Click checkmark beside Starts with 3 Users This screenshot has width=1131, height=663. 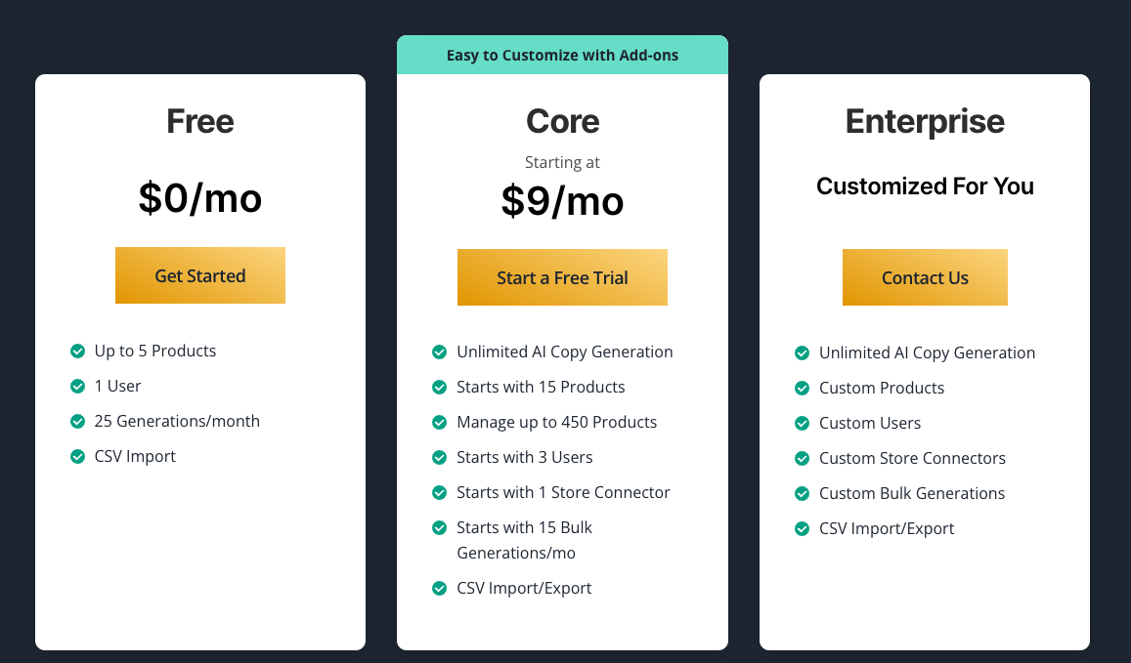point(440,457)
